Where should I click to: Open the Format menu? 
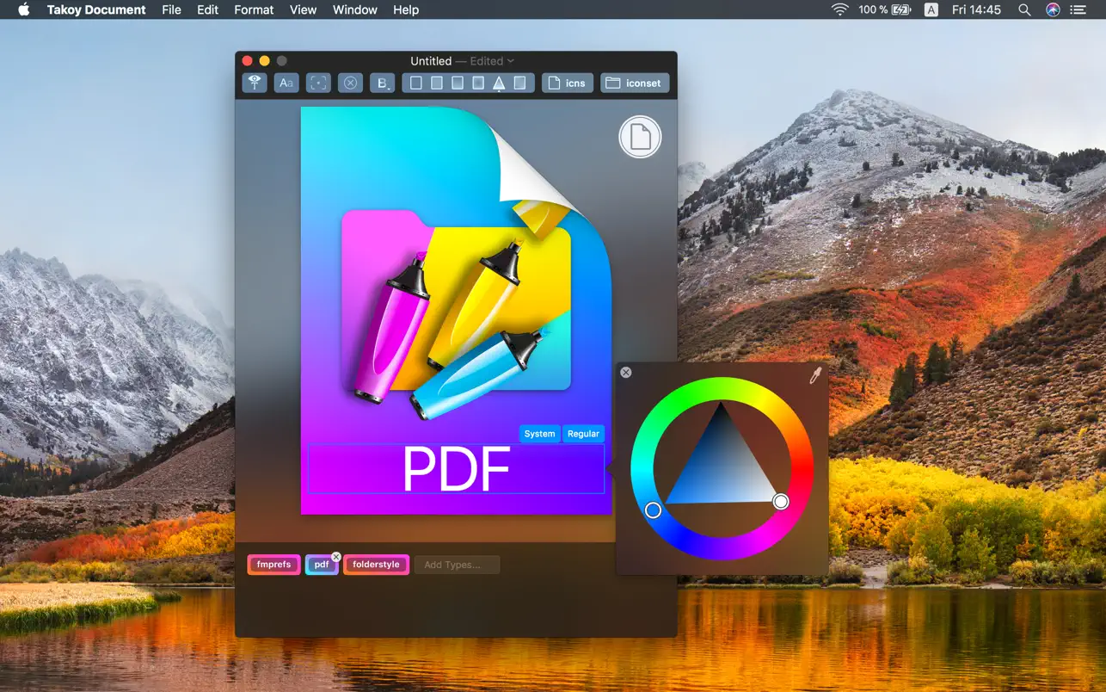[x=254, y=9]
